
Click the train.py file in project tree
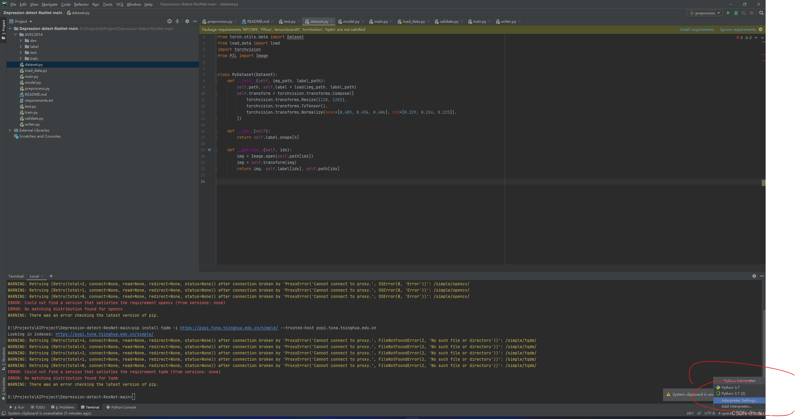click(31, 112)
